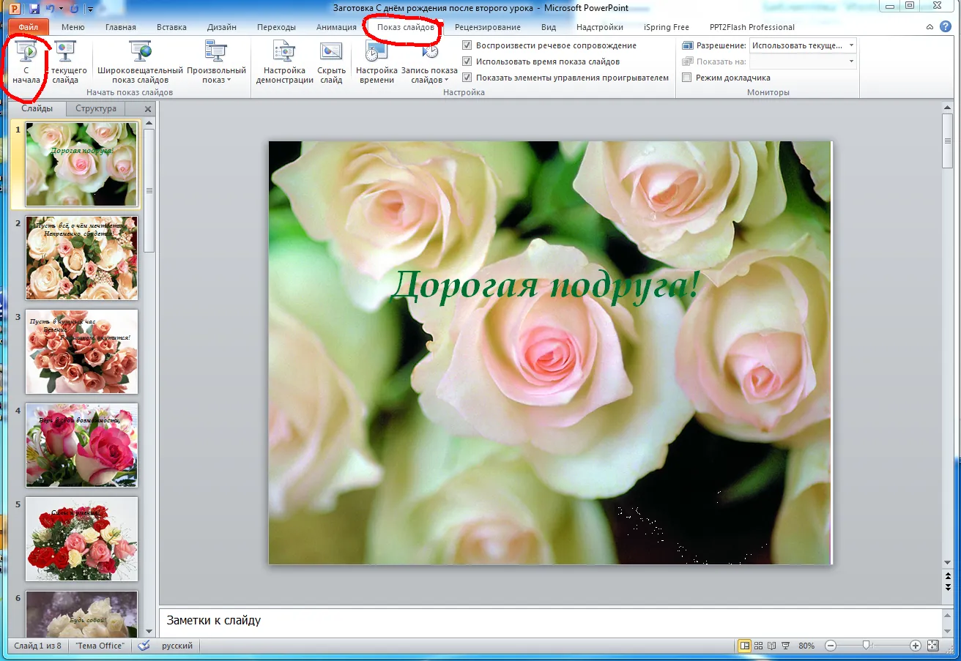Switch to Анимация ribbon tab
The image size is (961, 661).
pyautogui.click(x=336, y=27)
